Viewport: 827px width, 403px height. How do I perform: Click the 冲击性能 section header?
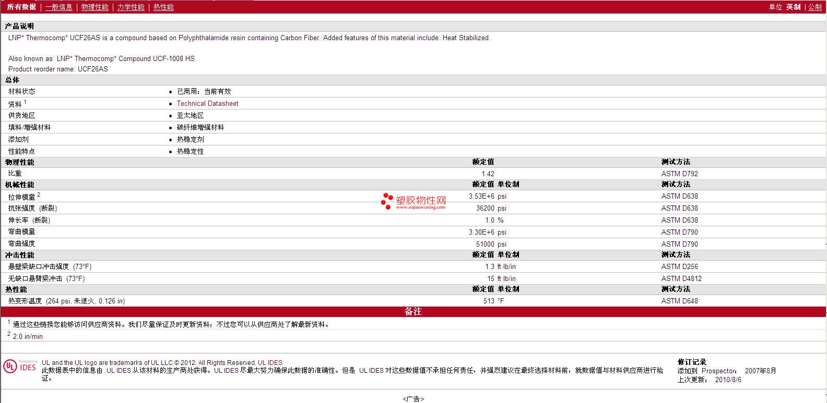coord(19,255)
